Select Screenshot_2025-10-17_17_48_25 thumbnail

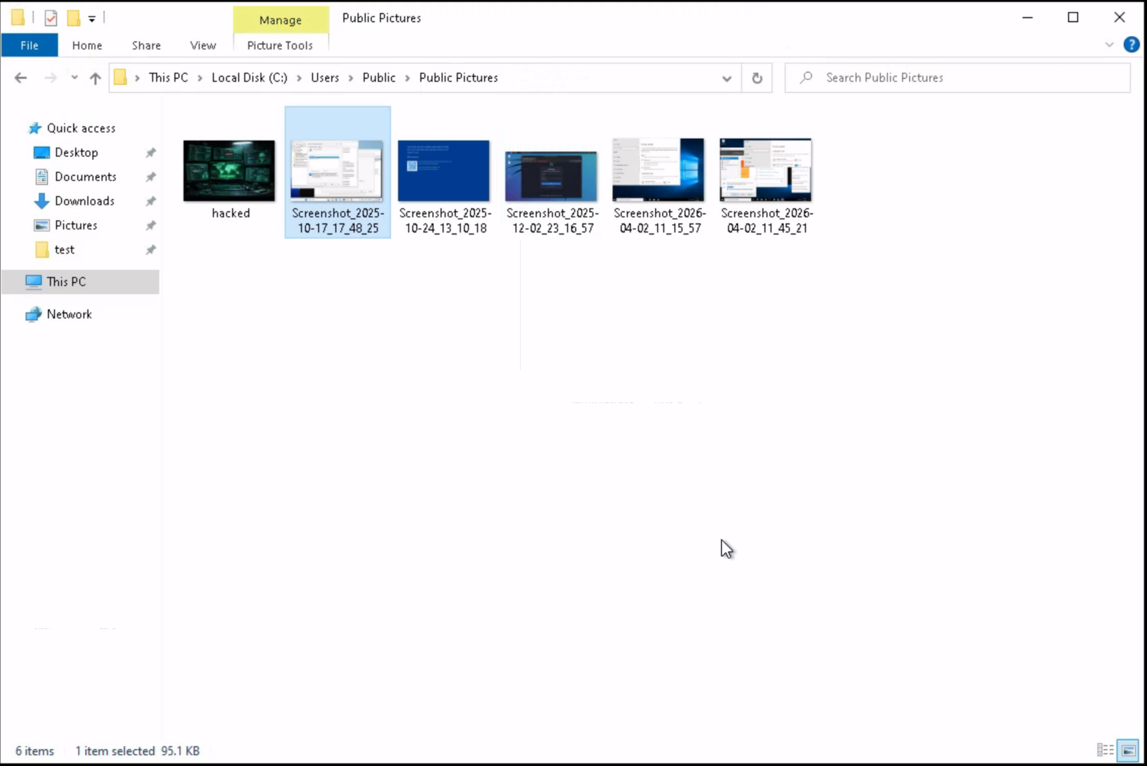tap(337, 171)
